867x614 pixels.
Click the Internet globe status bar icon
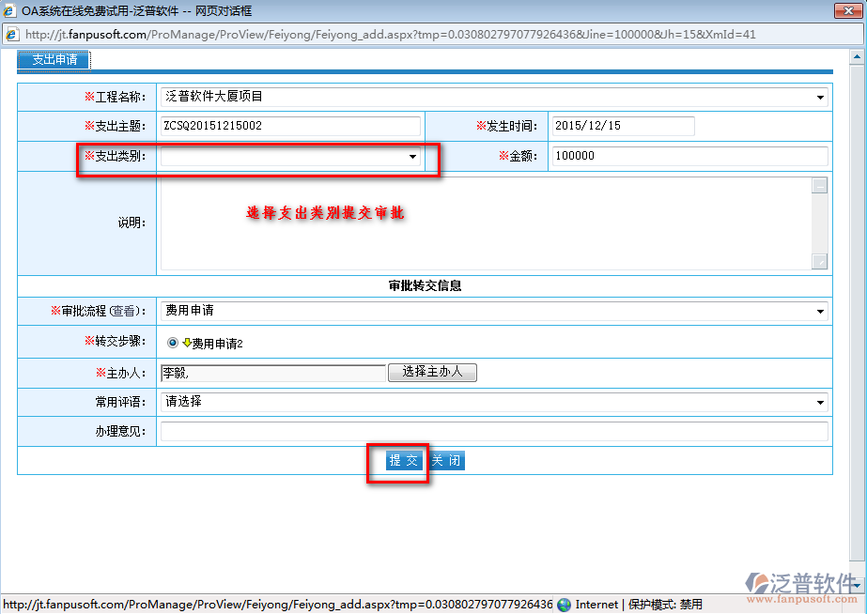(564, 605)
